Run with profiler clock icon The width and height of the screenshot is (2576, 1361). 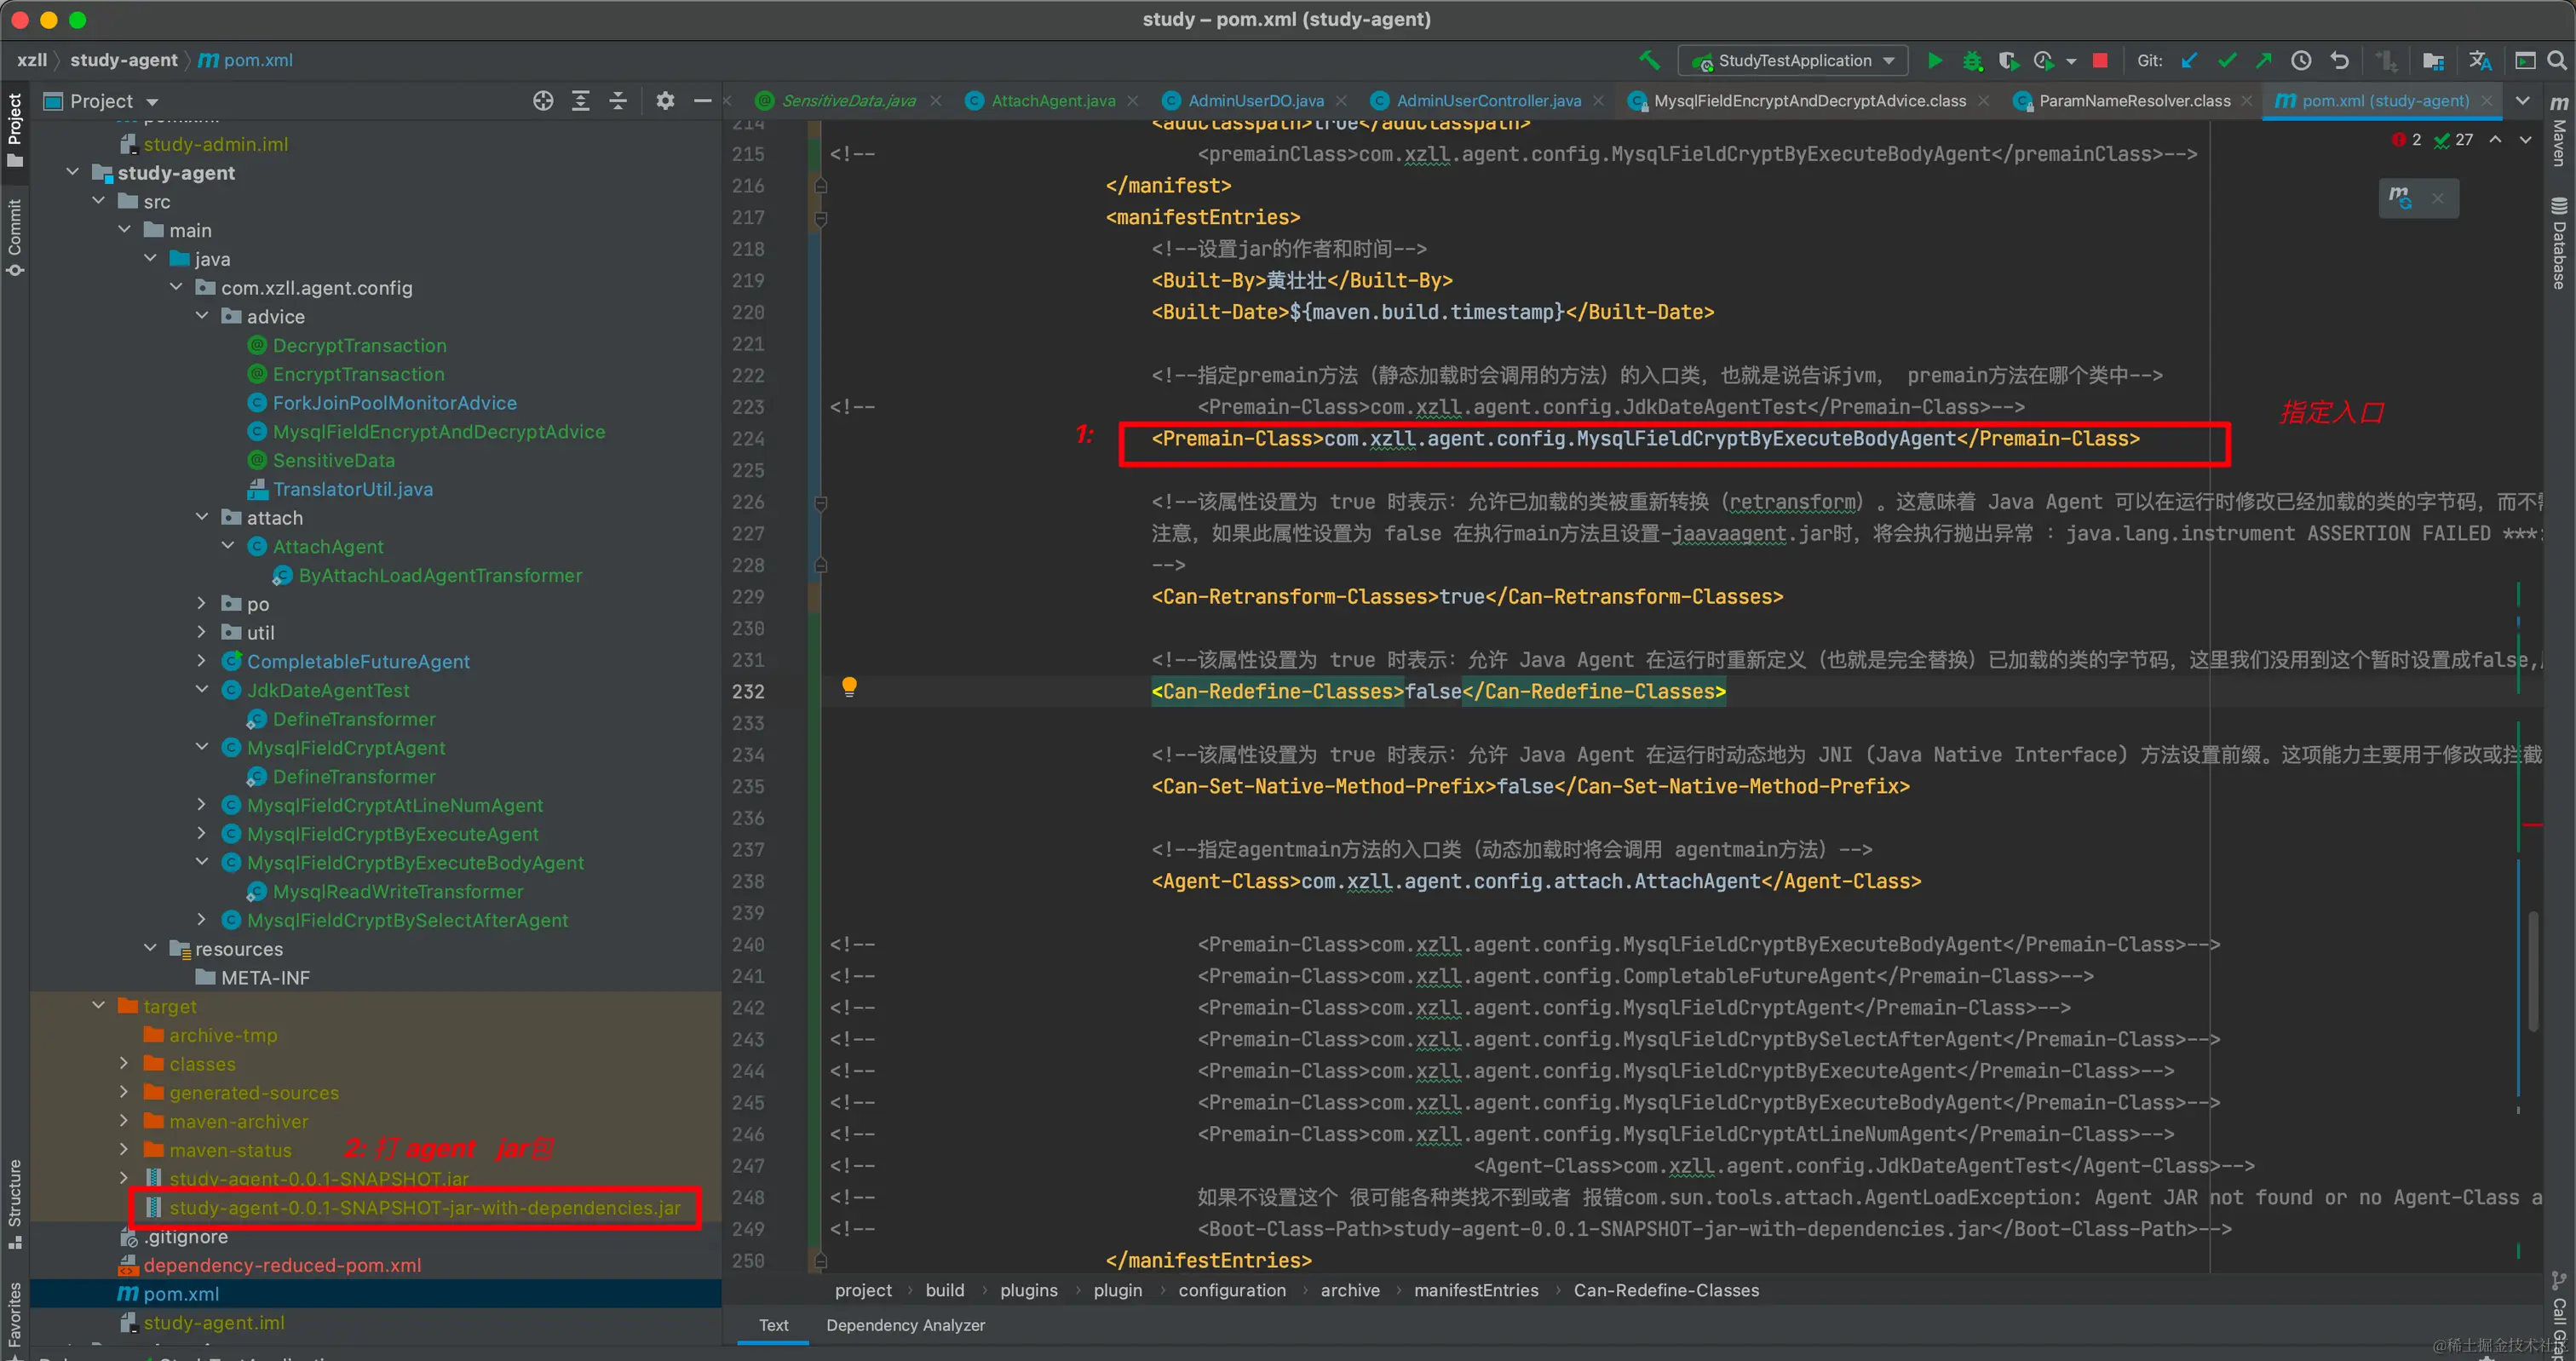pyautogui.click(x=2044, y=61)
